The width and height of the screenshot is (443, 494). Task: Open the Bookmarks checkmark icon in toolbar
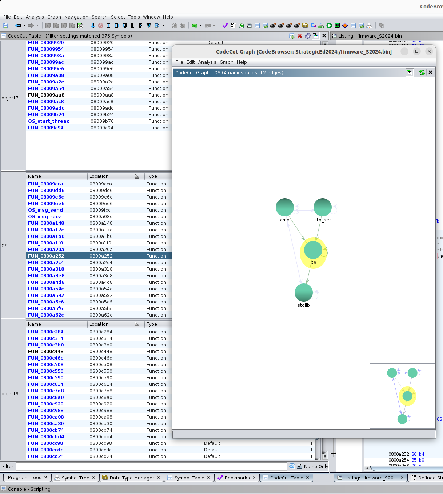pos(225,26)
